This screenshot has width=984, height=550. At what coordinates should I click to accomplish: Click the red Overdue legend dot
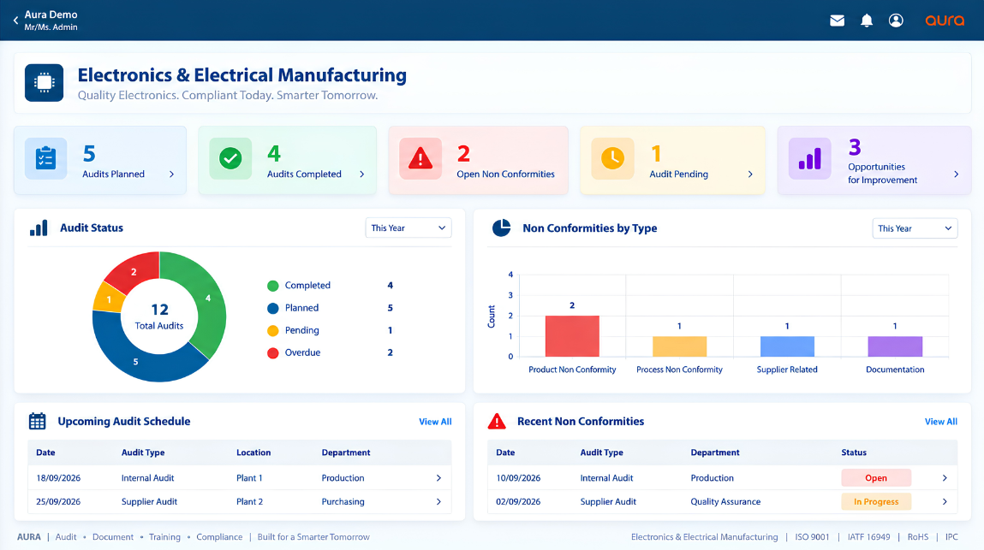pyautogui.click(x=273, y=353)
